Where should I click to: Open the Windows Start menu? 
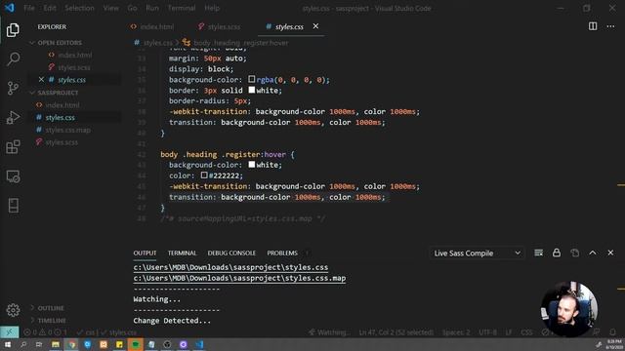7,344
